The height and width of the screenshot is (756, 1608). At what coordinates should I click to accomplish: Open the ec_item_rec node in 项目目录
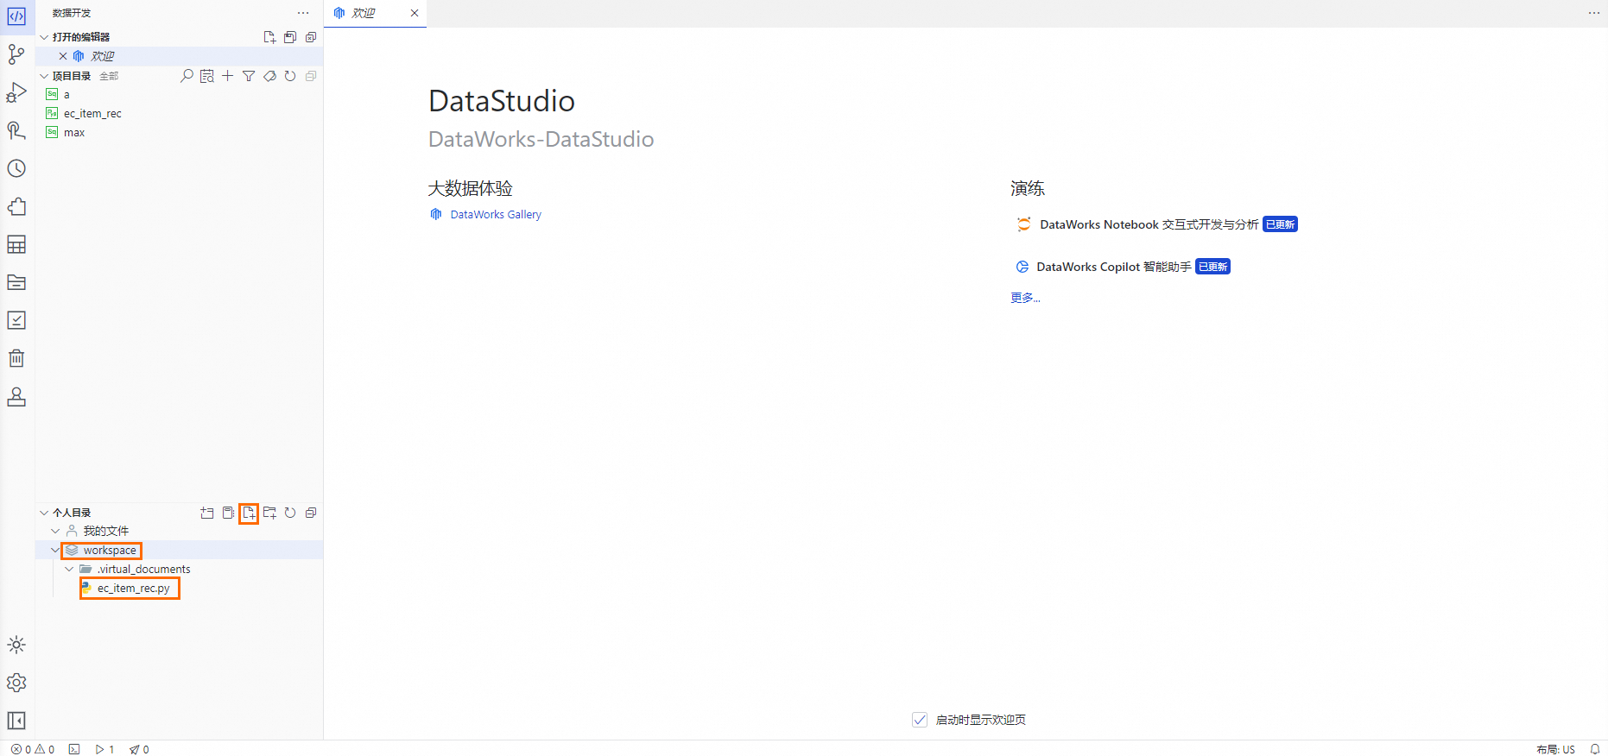180,113
